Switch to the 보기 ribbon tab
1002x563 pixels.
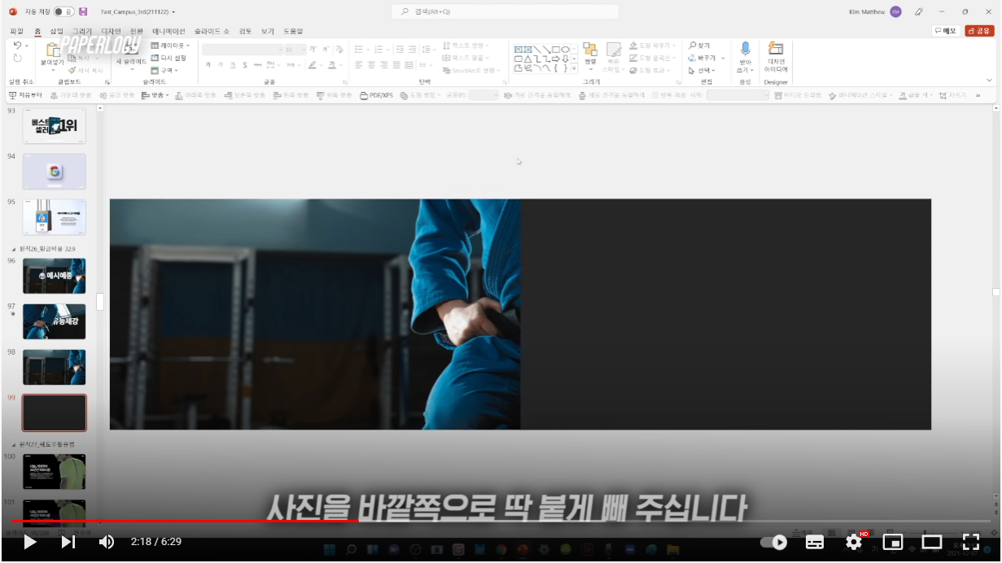[x=268, y=31]
